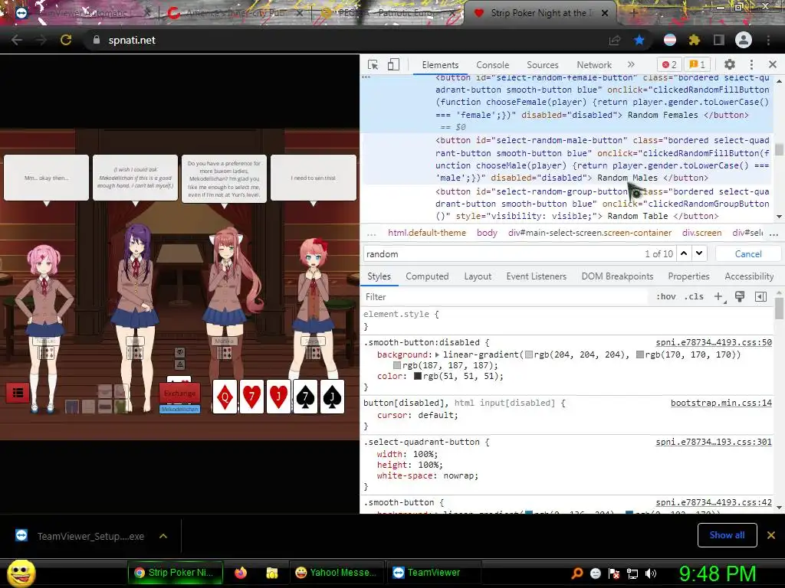785x588 pixels.
Task: Open the Event Listeners tab
Action: coord(536,276)
